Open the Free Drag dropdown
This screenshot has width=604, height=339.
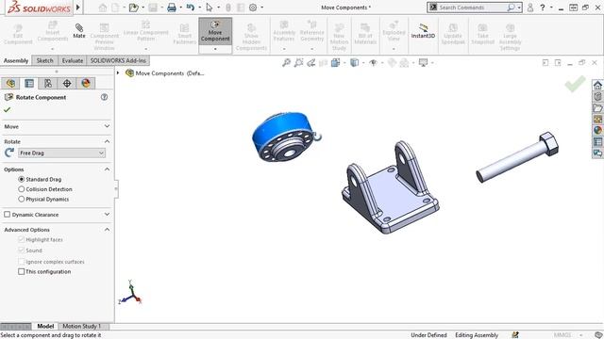[x=61, y=153]
